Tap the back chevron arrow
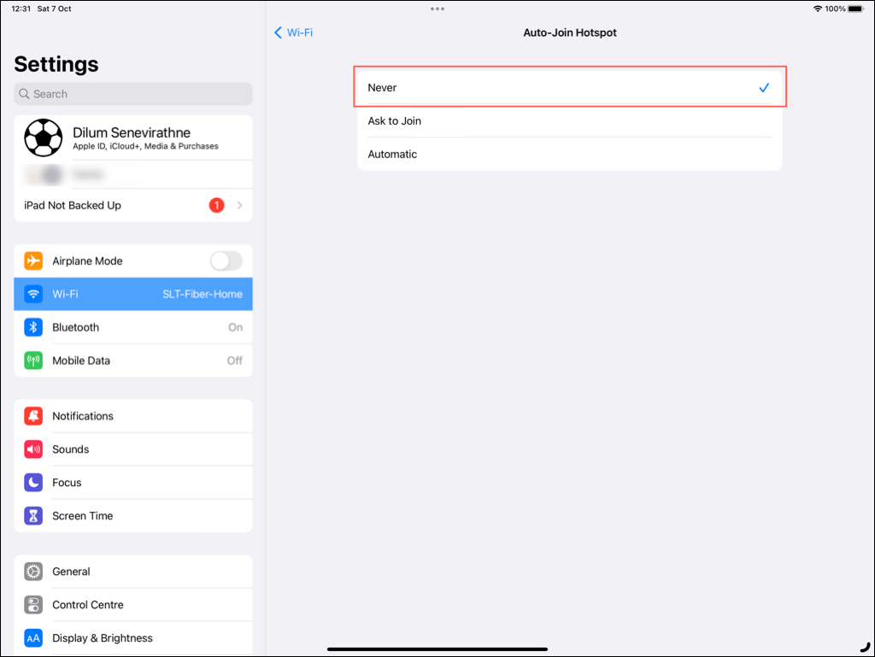 click(x=278, y=32)
